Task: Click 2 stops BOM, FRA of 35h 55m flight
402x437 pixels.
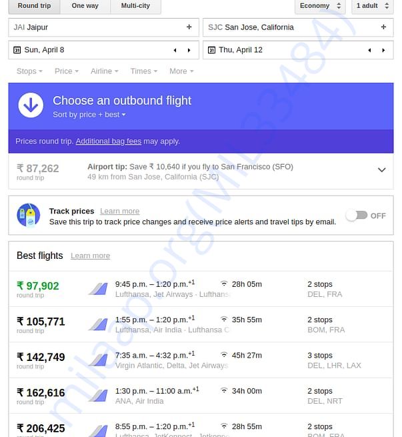Action: (x=326, y=325)
